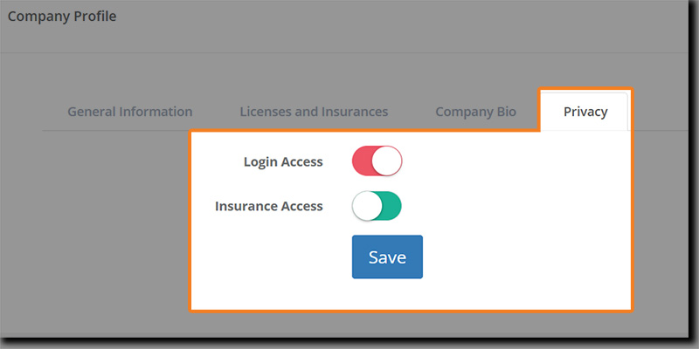Toggle the Insurance Access switch

pos(377,207)
